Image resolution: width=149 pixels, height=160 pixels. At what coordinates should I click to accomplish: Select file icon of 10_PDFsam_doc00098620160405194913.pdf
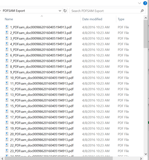tap(7, 78)
